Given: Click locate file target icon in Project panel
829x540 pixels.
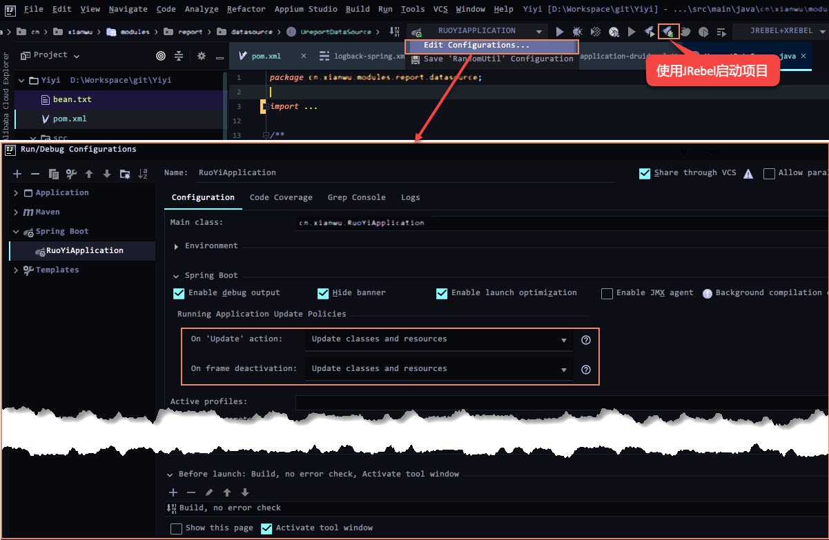Looking at the screenshot, I should click(161, 56).
